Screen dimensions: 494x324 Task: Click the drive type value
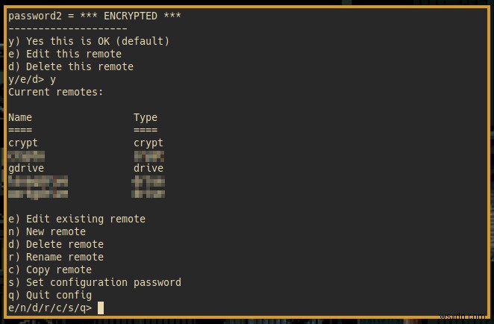[x=148, y=168]
